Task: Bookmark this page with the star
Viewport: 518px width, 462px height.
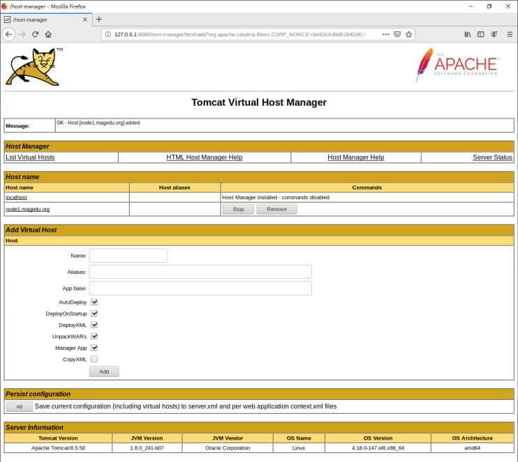Action: tap(408, 34)
